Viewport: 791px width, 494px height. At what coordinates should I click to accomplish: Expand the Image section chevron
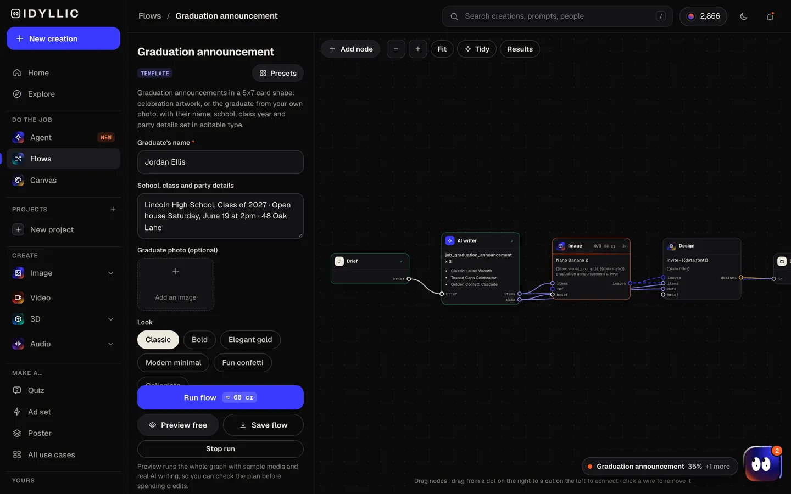[110, 273]
